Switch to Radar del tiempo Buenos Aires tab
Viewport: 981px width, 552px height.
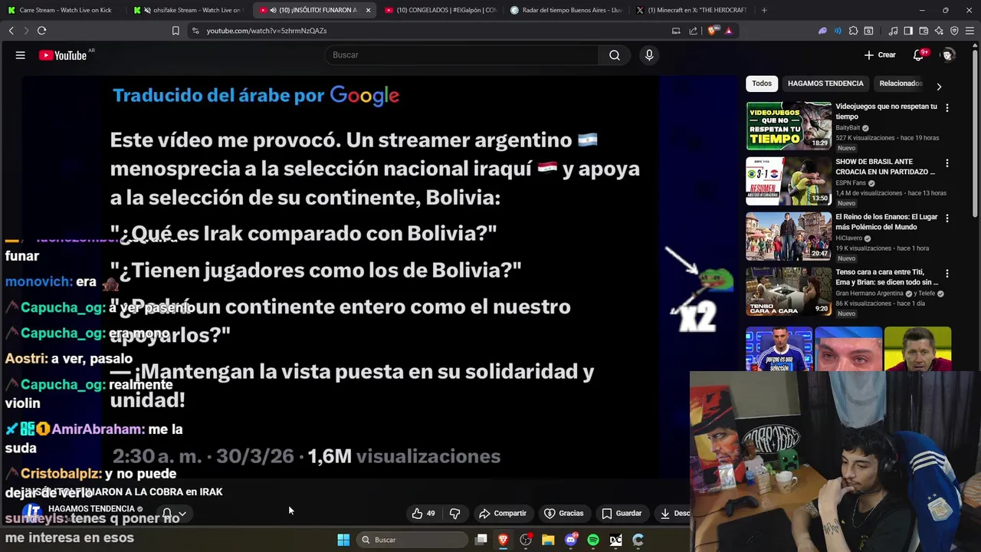pos(567,10)
